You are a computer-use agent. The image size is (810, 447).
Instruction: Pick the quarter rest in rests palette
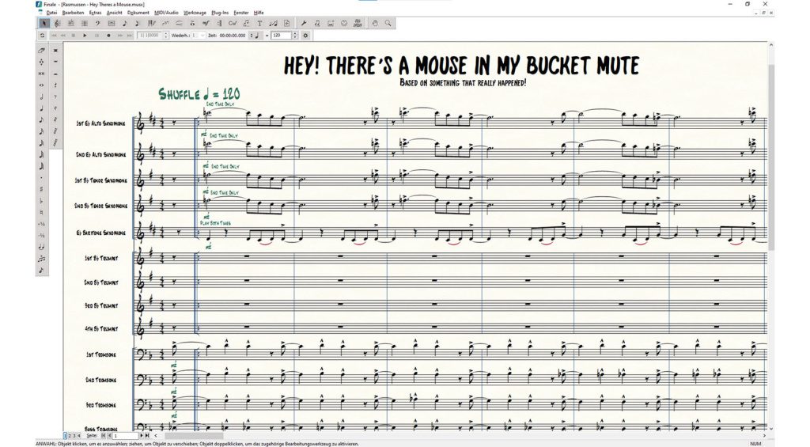click(x=56, y=85)
